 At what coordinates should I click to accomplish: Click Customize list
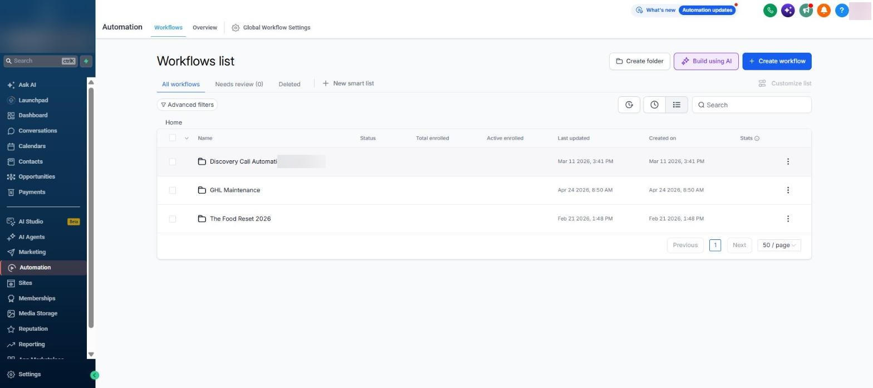click(784, 84)
